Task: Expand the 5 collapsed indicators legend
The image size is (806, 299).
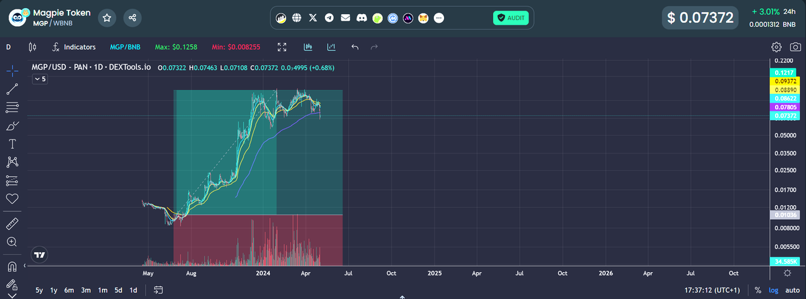Action: [x=40, y=79]
